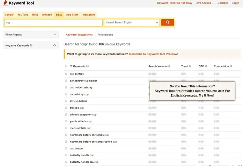Viewport: 243px width, 166px height.
Task: Switch to the YouTube tab
Action: [x=23, y=15]
